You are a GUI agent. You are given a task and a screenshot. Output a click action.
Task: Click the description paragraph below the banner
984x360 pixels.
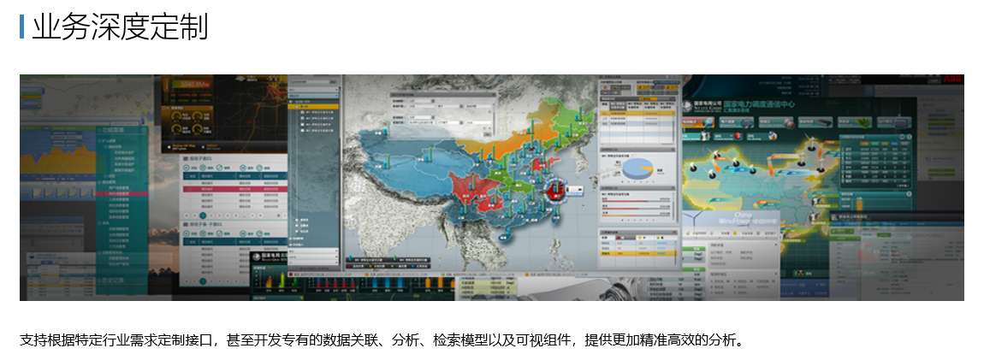(382, 340)
